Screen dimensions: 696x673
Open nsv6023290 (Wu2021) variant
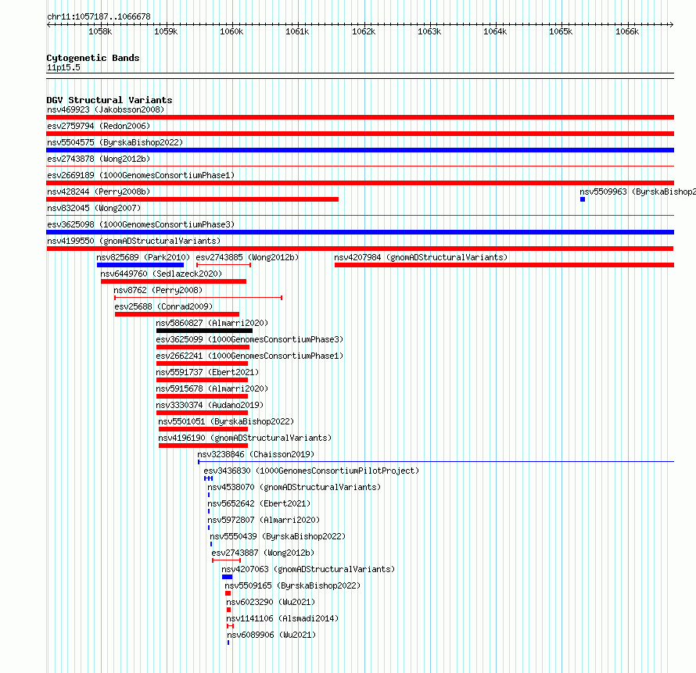pyautogui.click(x=271, y=602)
